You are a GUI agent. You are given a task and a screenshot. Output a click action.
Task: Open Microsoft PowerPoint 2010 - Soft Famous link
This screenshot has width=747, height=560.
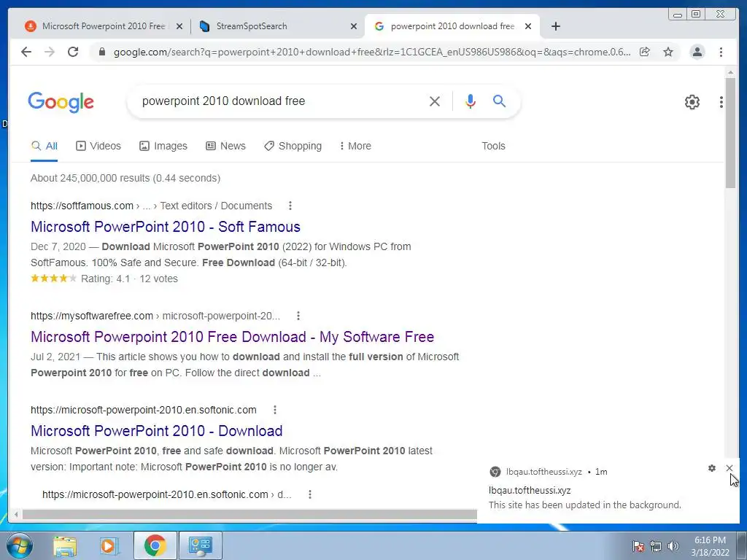pyautogui.click(x=166, y=227)
